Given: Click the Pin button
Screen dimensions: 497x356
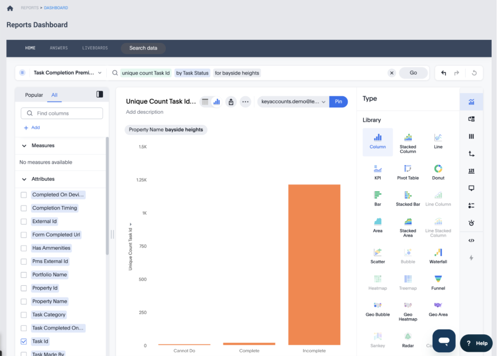Looking at the screenshot, I should click(x=338, y=101).
